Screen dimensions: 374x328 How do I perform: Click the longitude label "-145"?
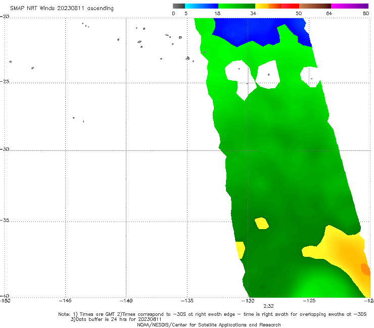click(65, 301)
